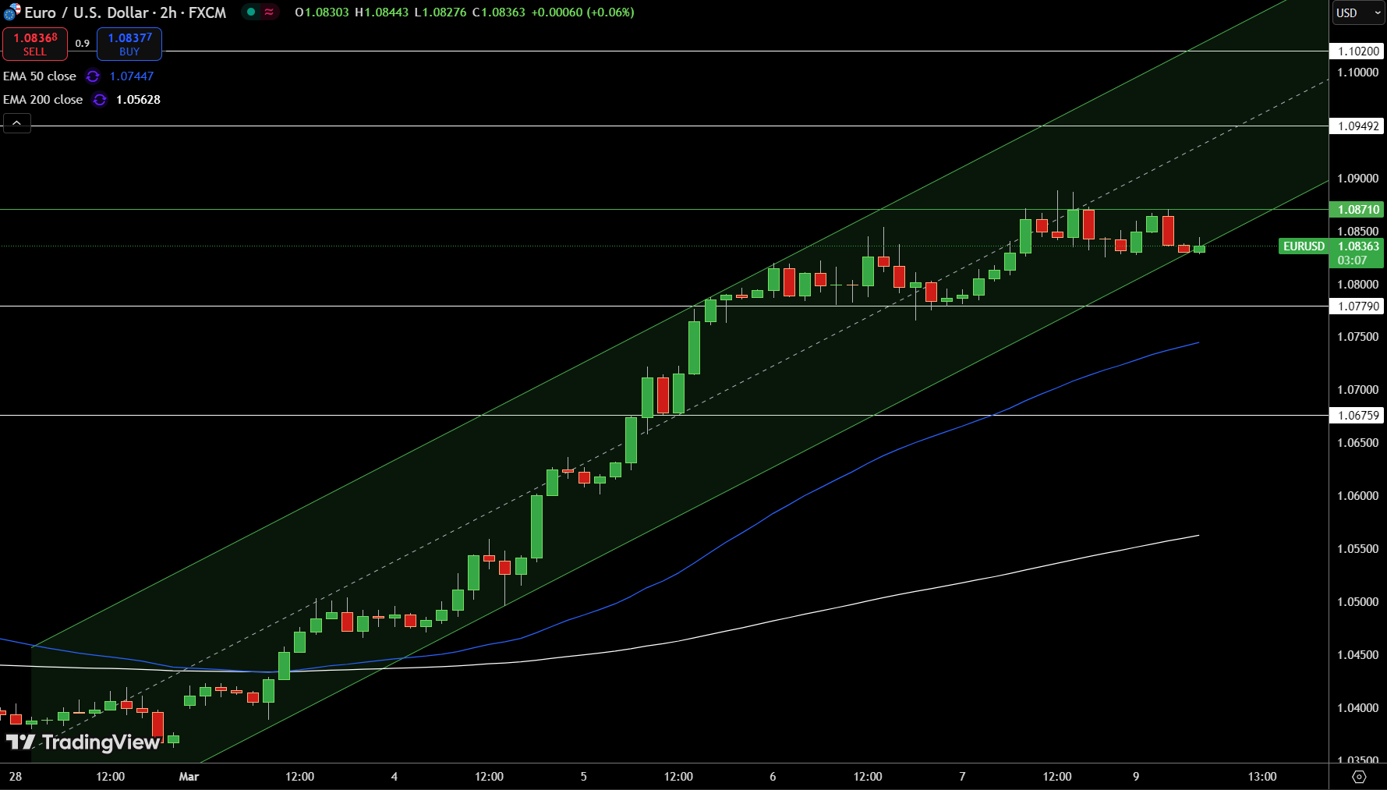1387x790 pixels.
Task: Click the Mar date label on time axis
Action: tap(189, 777)
